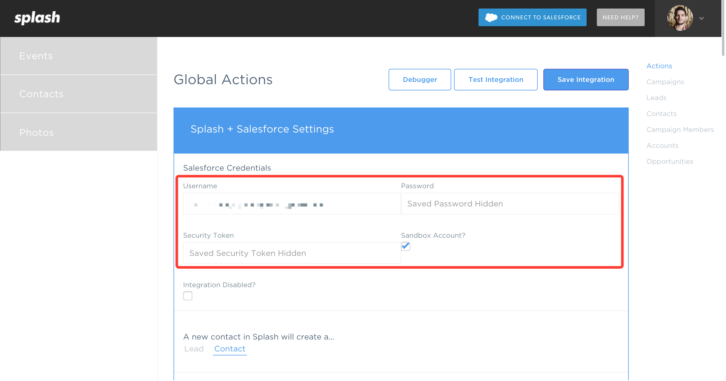Open the Debugger
Viewport: 726px width, 381px height.
(x=420, y=80)
